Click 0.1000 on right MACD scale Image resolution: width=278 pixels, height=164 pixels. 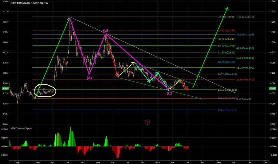273,129
